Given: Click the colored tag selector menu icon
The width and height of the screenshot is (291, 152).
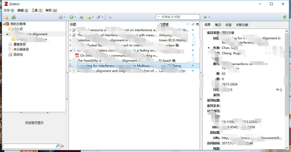Looking at the screenshot, I should coord(62,146).
